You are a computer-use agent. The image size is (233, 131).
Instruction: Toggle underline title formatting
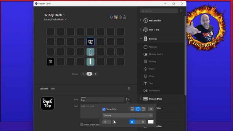(x=143, y=122)
